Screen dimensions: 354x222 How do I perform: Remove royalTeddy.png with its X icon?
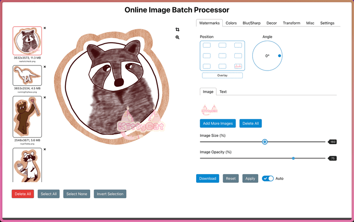pos(45,98)
